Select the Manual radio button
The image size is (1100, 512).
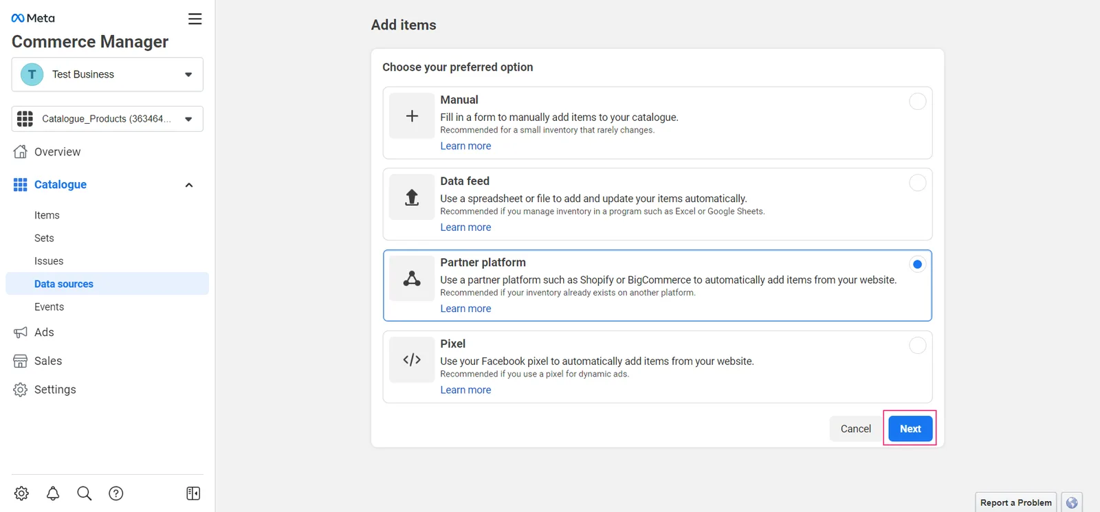pos(917,102)
